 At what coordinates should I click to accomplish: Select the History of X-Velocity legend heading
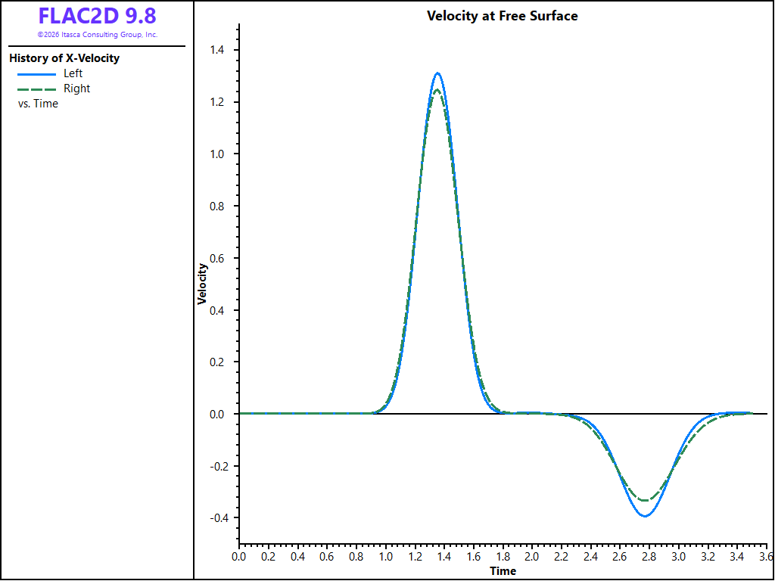point(64,58)
